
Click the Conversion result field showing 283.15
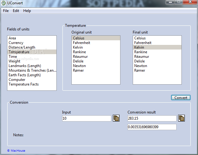tap(152, 118)
